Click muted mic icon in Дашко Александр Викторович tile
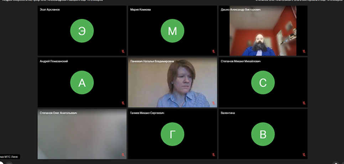Viewport: 344px width, 164px height. [x=304, y=51]
